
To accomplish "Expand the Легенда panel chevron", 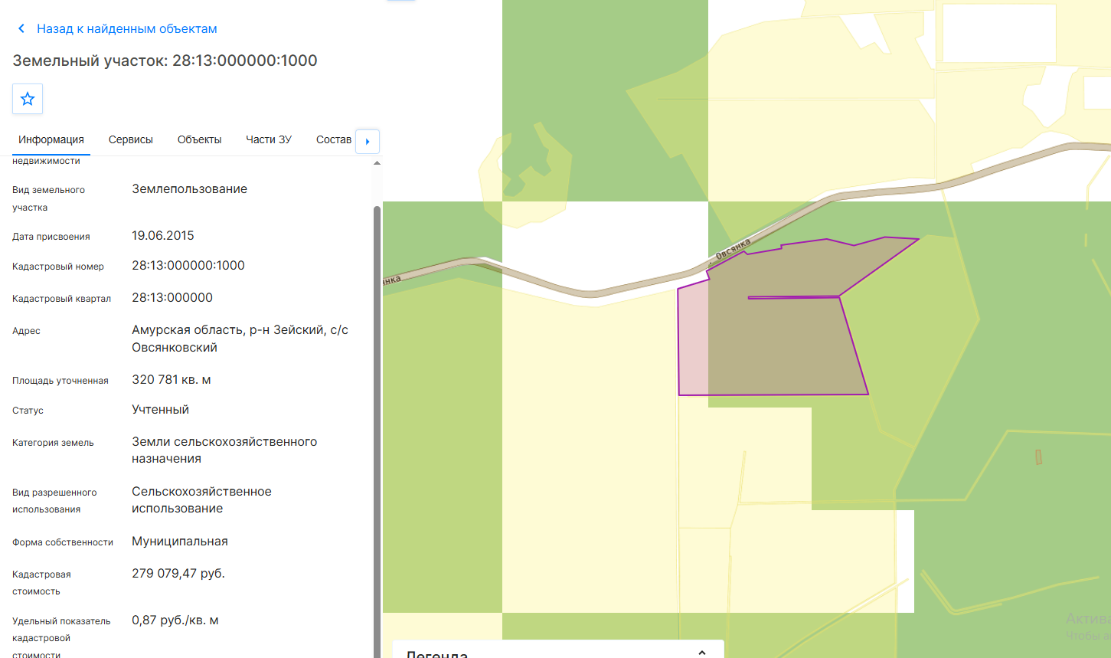I will 702,652.
